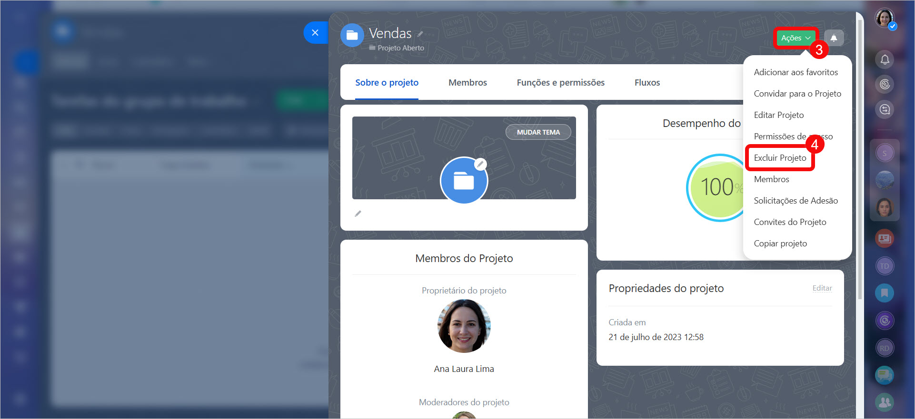
Task: Open chat search icon in right sidebar
Action: pyautogui.click(x=885, y=110)
